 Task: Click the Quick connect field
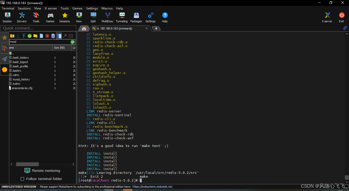(x=38, y=28)
